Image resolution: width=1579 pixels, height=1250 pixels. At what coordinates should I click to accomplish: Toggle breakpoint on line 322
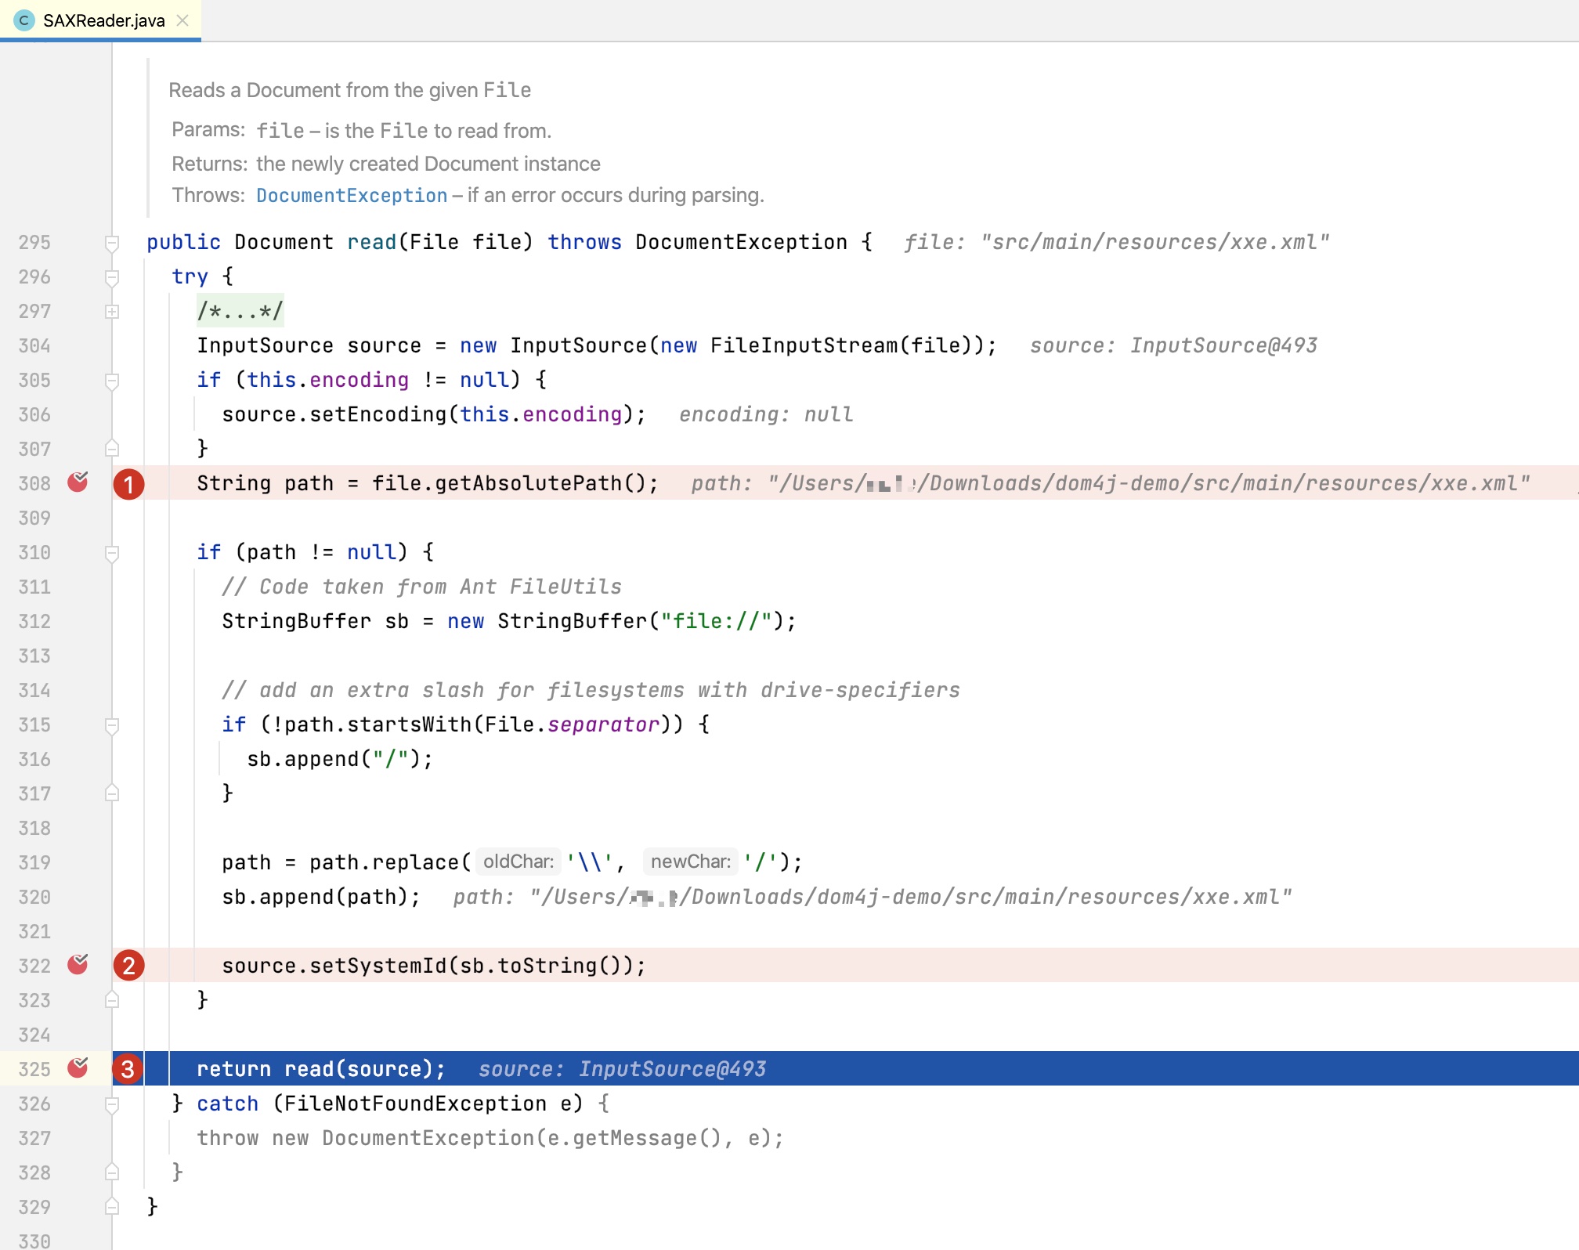click(78, 965)
